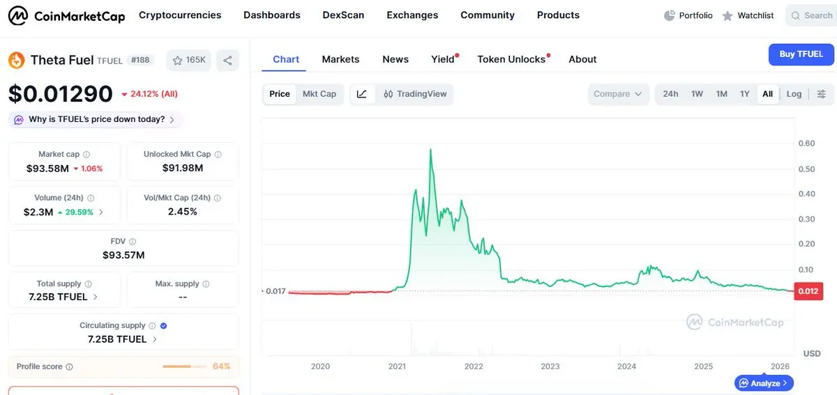This screenshot has width=837, height=395.
Task: Click the Buy TFUEL button
Action: coord(801,54)
